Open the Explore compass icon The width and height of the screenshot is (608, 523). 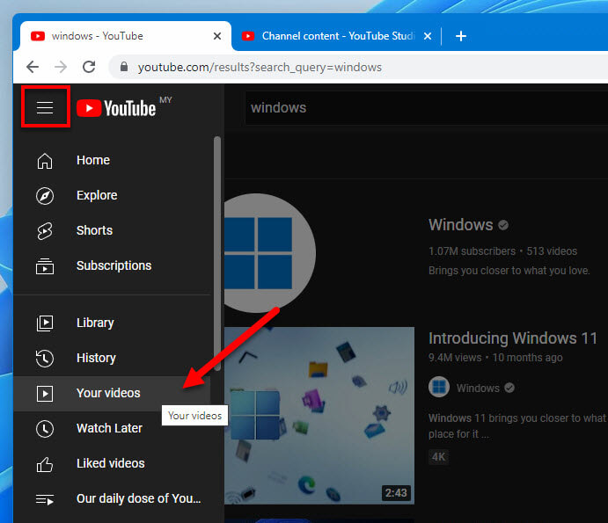click(x=45, y=196)
